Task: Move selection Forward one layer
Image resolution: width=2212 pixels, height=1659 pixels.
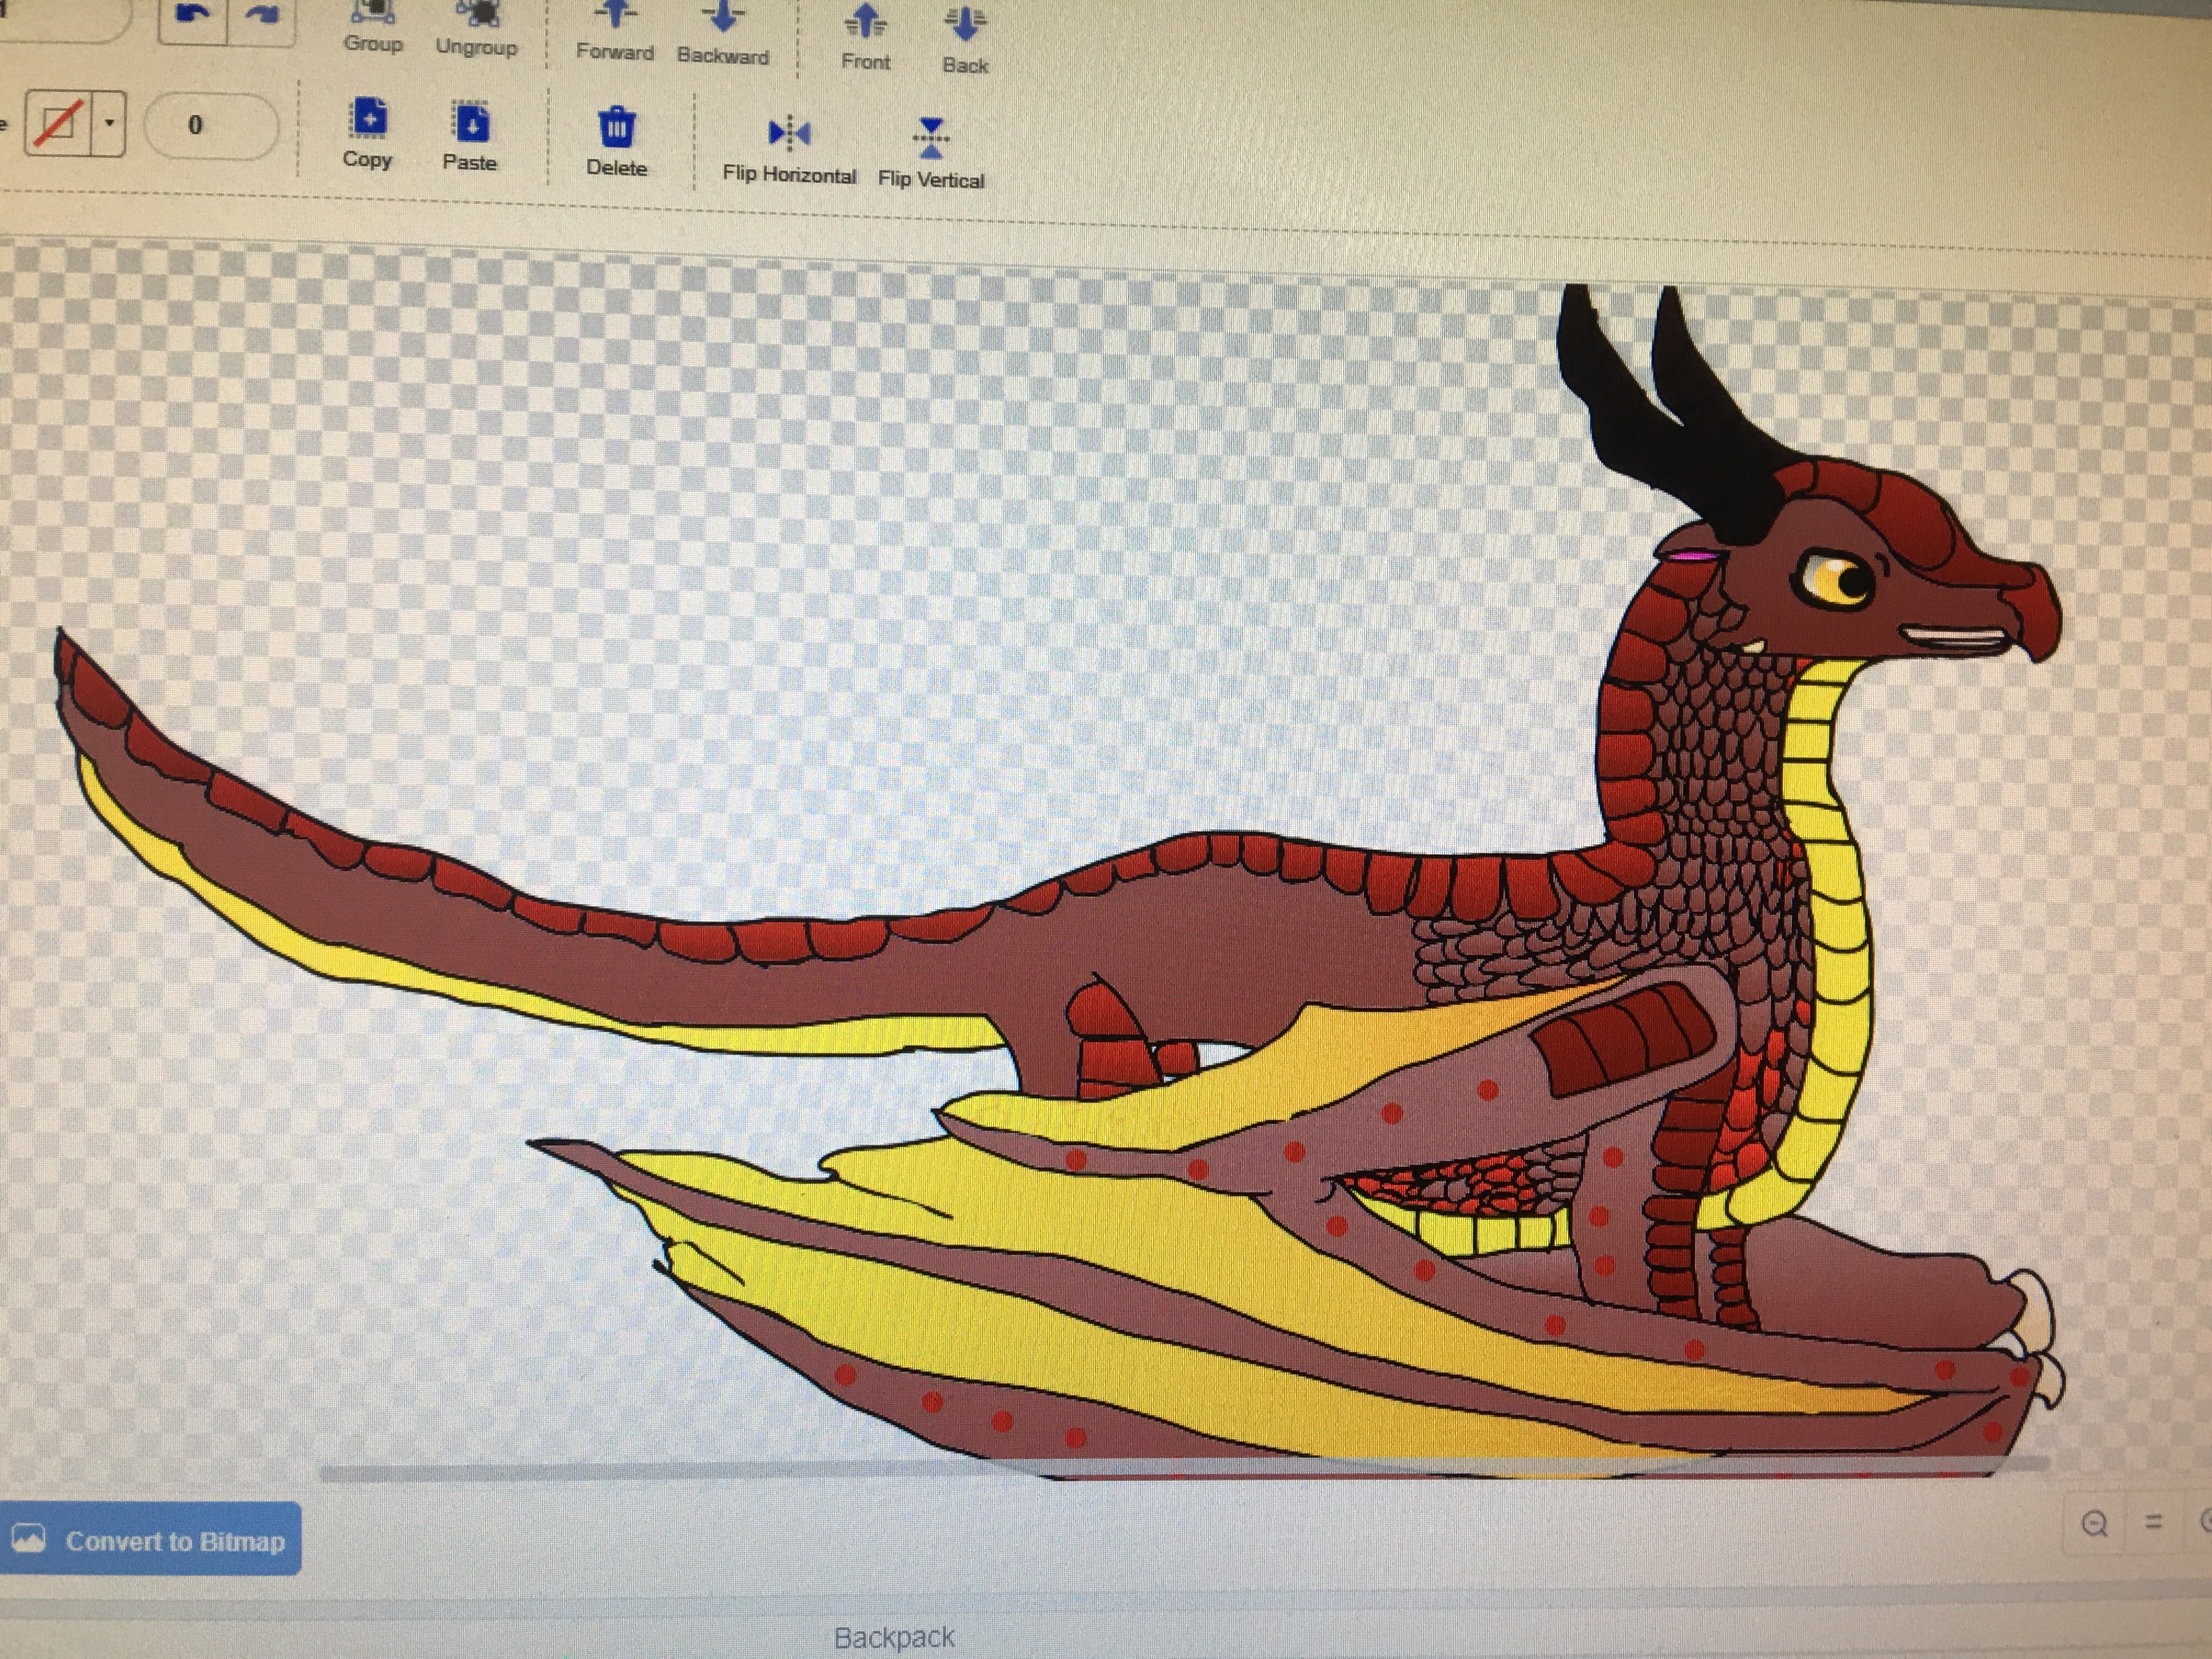Action: (615, 31)
